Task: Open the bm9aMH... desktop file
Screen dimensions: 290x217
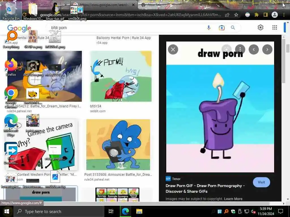Action: (x=33, y=96)
